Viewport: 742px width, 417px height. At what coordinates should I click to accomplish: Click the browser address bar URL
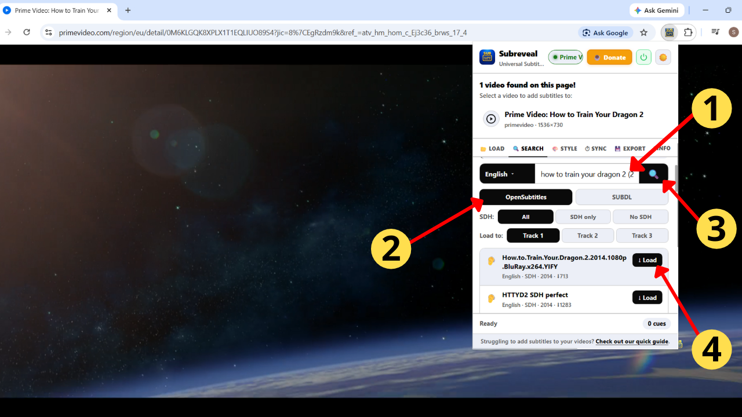click(263, 33)
